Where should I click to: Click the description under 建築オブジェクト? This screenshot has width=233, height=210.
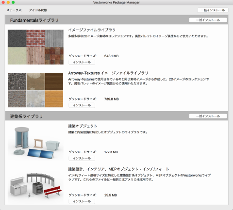(x=108, y=132)
